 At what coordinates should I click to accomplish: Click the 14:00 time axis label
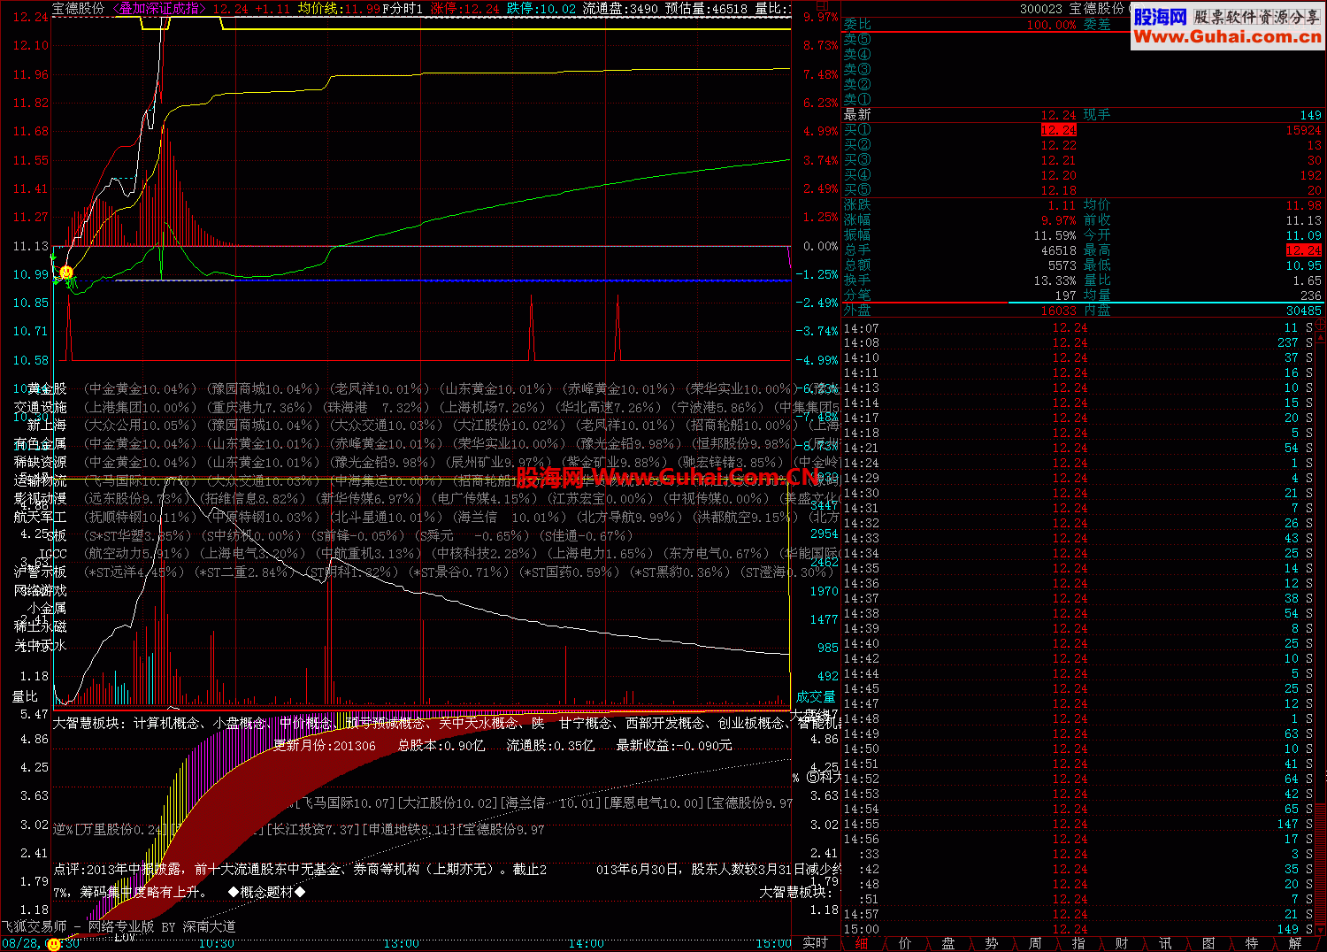click(586, 944)
